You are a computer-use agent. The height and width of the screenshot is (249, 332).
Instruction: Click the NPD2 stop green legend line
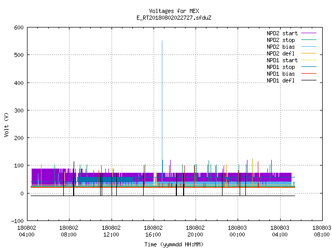click(309, 40)
